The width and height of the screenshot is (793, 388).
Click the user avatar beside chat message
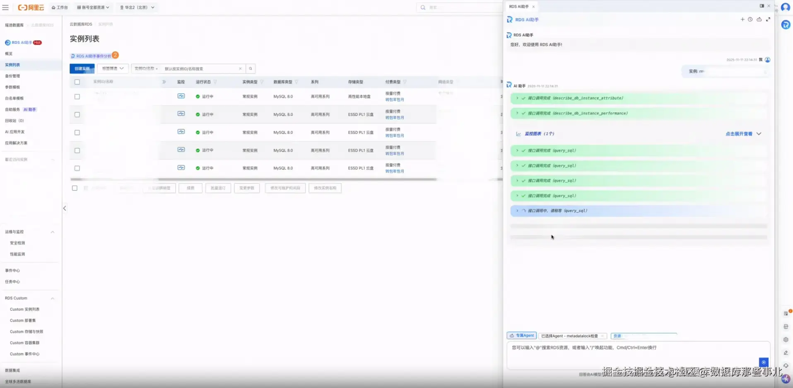pyautogui.click(x=767, y=60)
